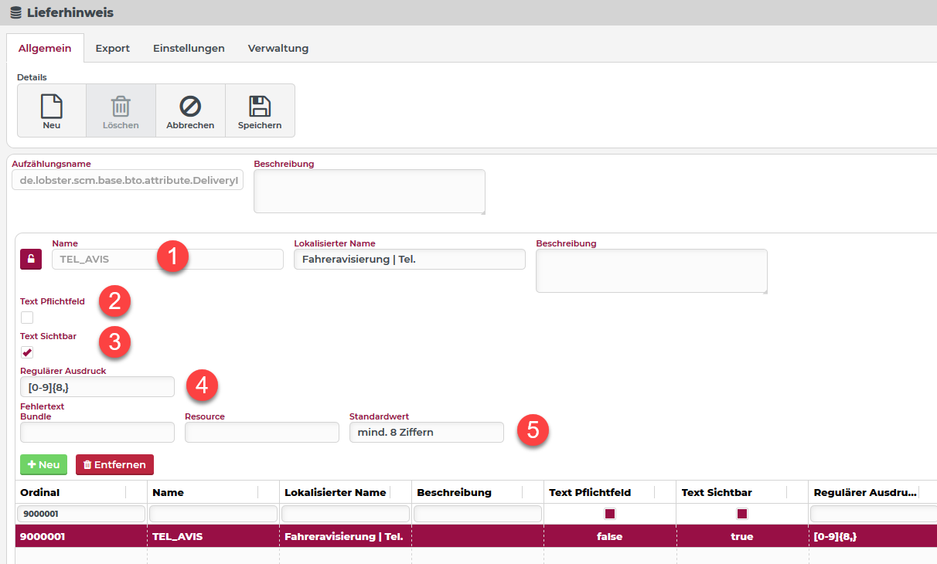Screen dimensions: 937x564
Task: Select the TEL_AVIS table row
Action: [309, 536]
